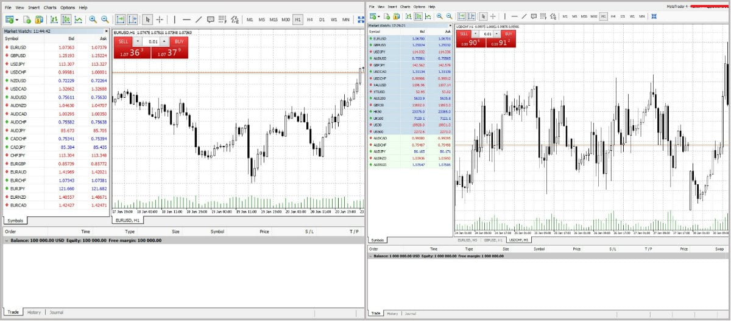Switch to History tab in left terminal
The height and width of the screenshot is (321, 731).
(34, 312)
